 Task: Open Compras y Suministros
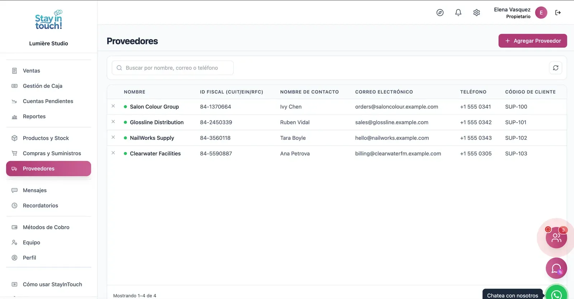pos(48,153)
